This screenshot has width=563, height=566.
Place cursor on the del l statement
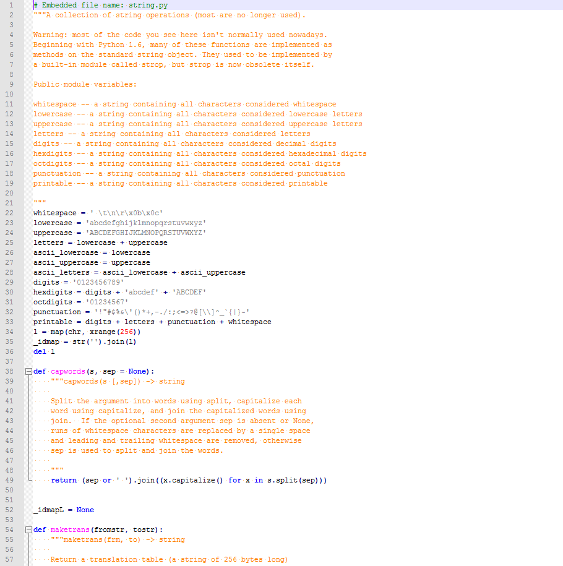pyautogui.click(x=43, y=351)
